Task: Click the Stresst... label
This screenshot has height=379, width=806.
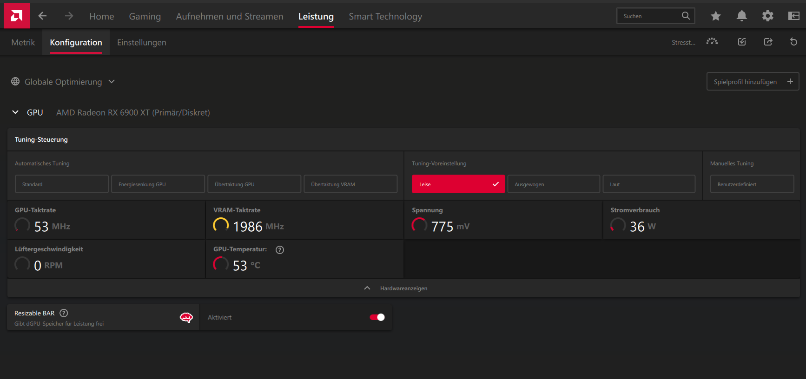Action: (x=683, y=42)
